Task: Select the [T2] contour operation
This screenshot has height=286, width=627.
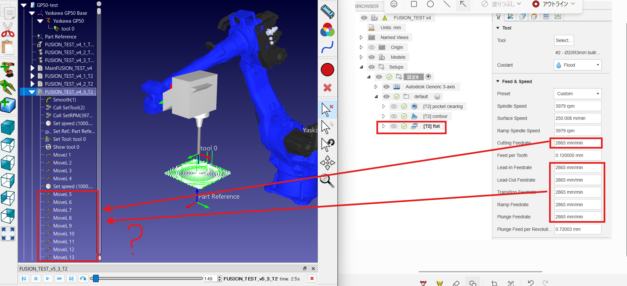Action: pyautogui.click(x=435, y=116)
